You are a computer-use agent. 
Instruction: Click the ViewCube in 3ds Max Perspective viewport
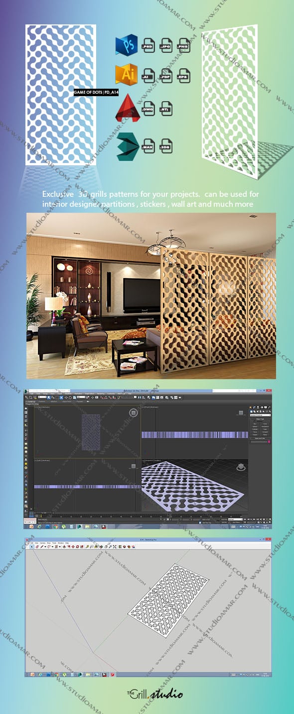click(240, 467)
